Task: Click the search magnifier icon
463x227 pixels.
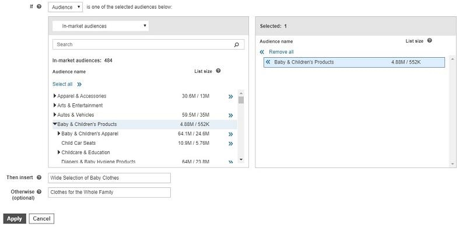Action: [x=237, y=44]
